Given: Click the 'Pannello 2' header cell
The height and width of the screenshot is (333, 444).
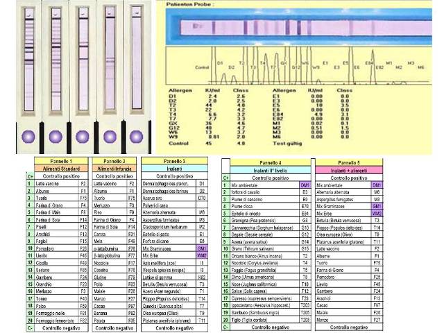Looking at the screenshot, I should coord(114,161).
